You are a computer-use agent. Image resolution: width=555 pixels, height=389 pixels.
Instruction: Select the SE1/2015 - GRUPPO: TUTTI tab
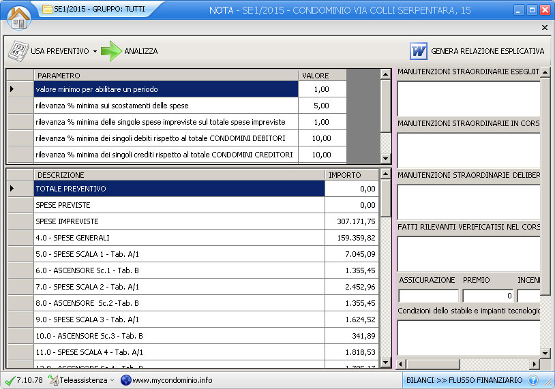92,10
